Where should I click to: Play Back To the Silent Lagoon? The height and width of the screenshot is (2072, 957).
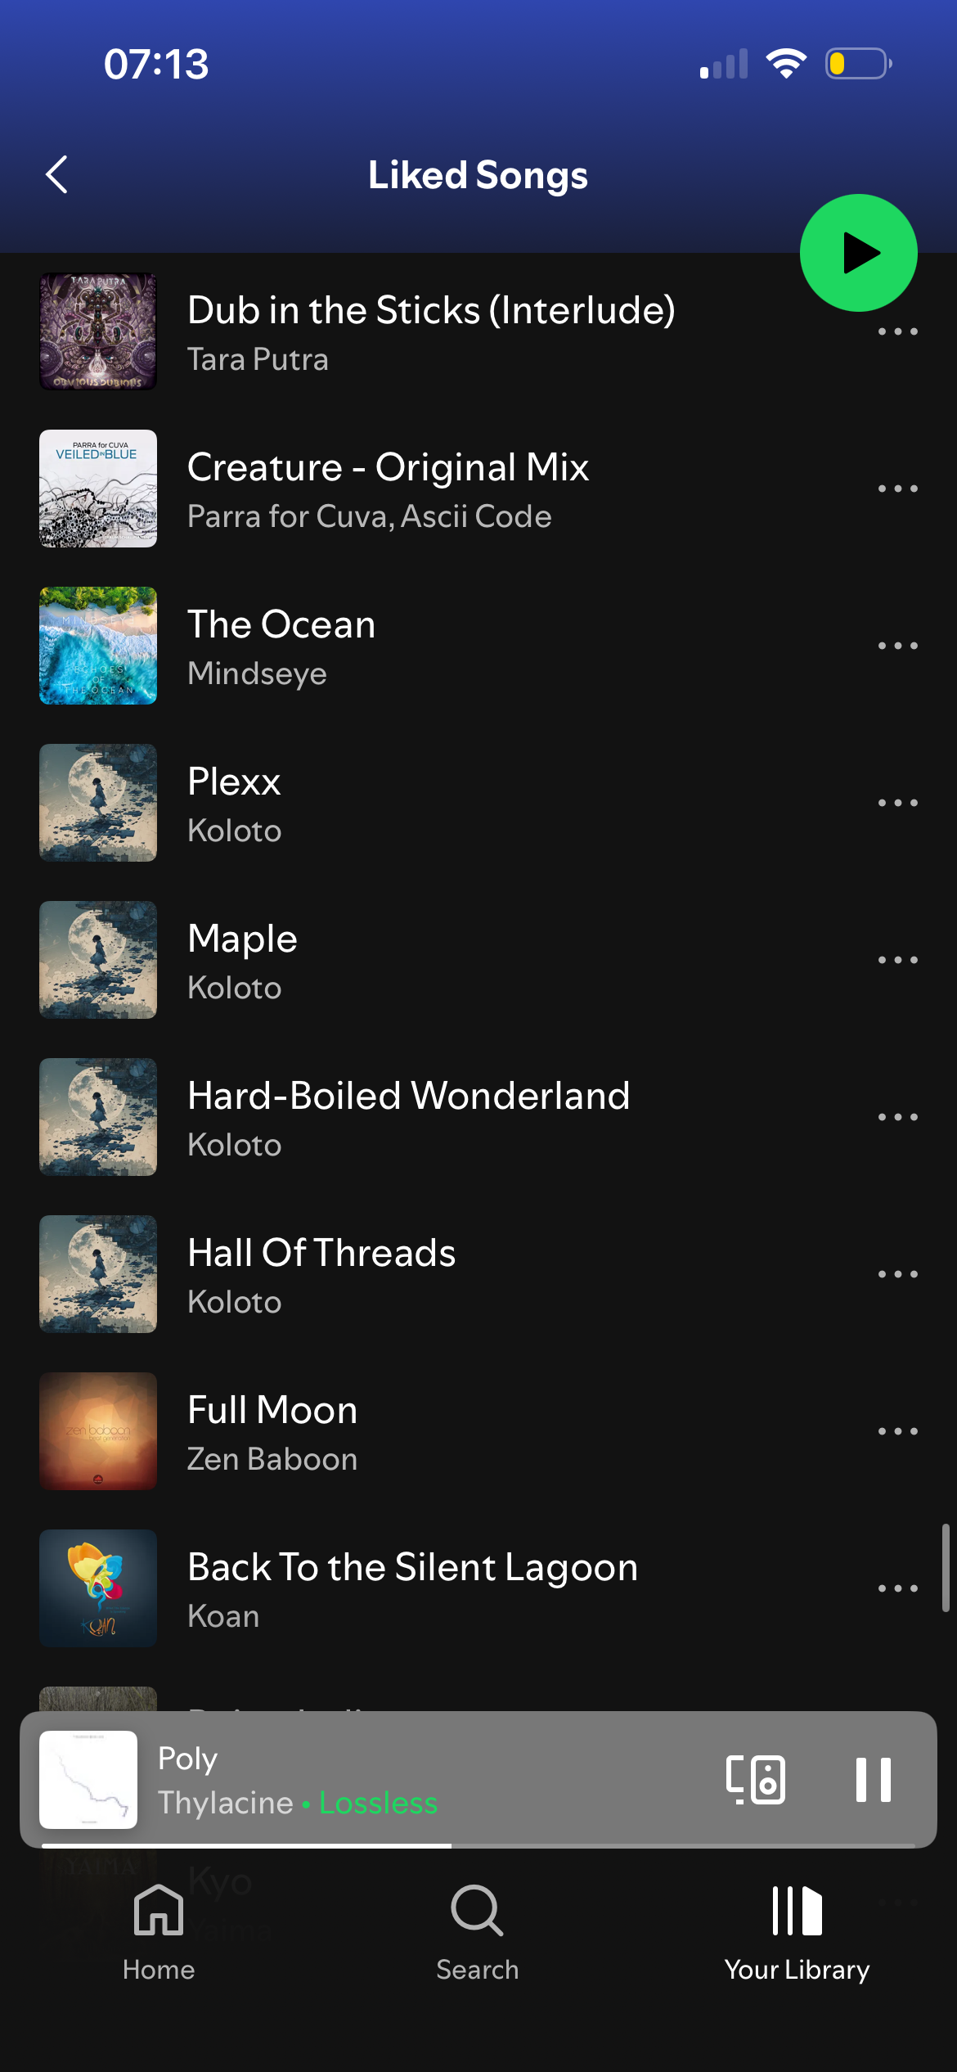(478, 1588)
